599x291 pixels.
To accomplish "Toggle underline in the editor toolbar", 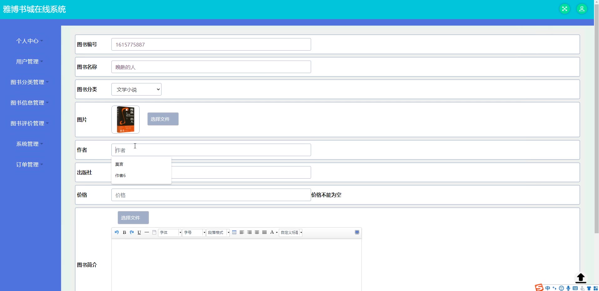I will (x=139, y=232).
